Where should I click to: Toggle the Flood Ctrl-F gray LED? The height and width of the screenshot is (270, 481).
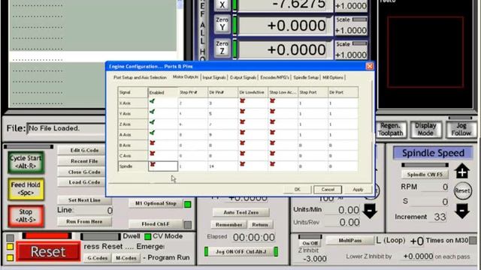click(x=187, y=225)
